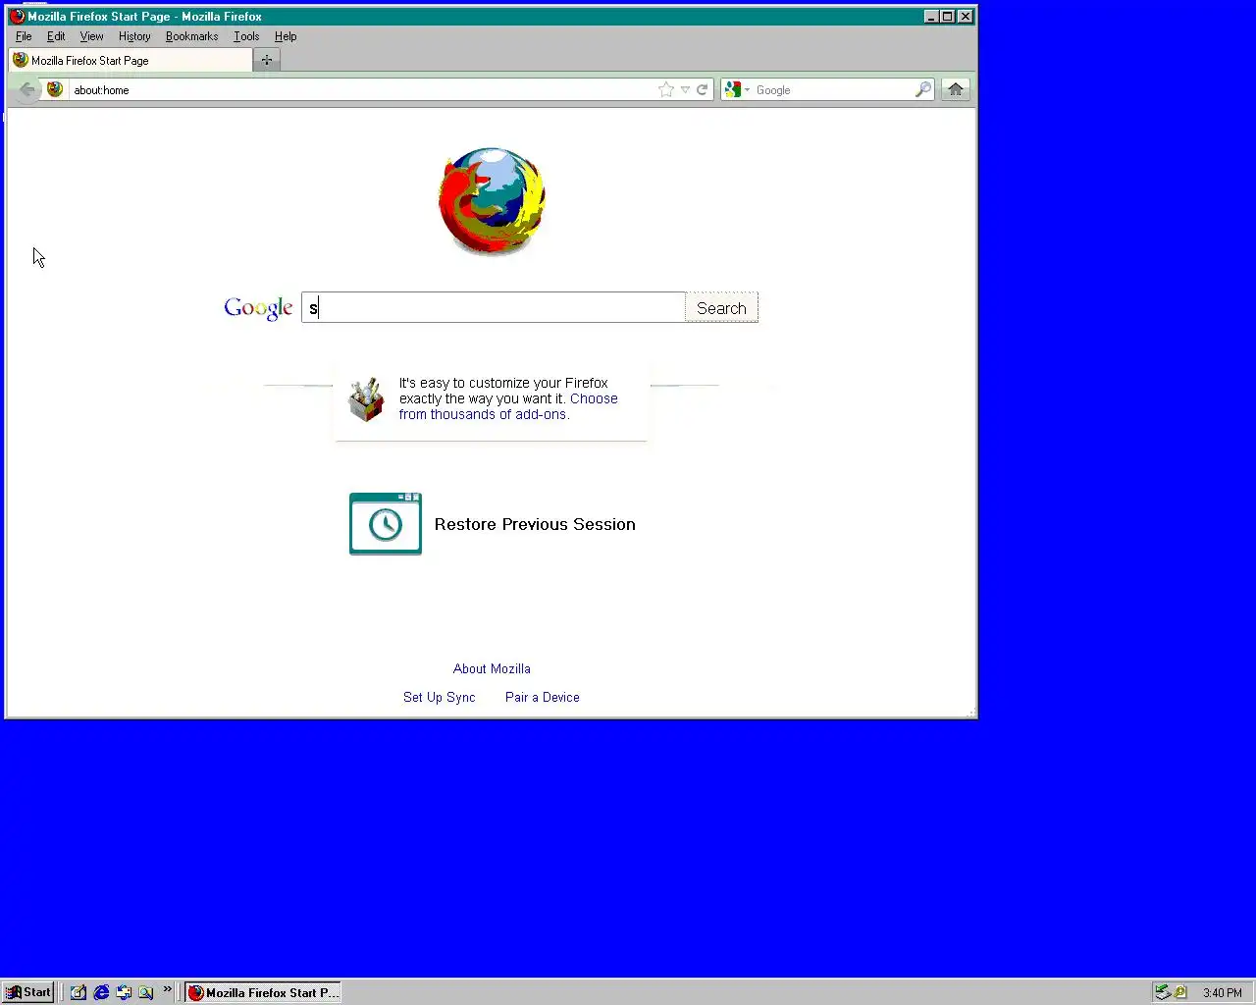The width and height of the screenshot is (1256, 1005).
Task: Follow the 'Choose from thousands of add-ons' link
Action: (x=508, y=406)
